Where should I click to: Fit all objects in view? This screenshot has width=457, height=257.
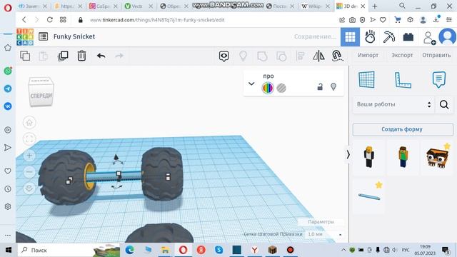(x=29, y=139)
